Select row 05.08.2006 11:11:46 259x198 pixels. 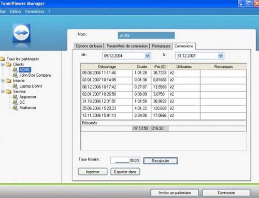point(164,73)
